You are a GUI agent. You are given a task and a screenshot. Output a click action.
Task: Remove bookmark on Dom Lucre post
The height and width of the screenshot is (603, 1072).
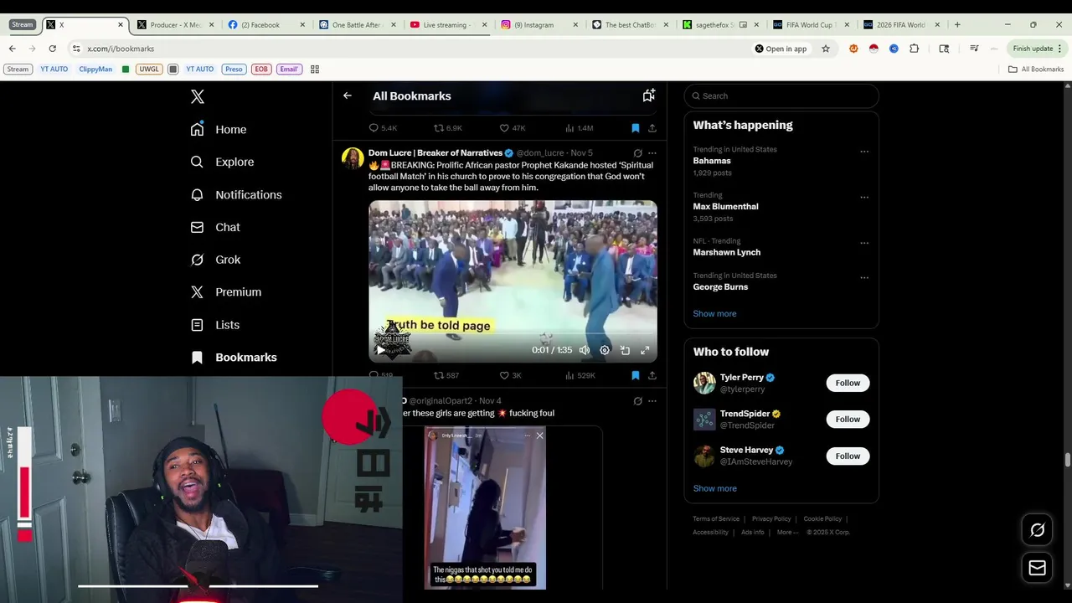(x=636, y=375)
